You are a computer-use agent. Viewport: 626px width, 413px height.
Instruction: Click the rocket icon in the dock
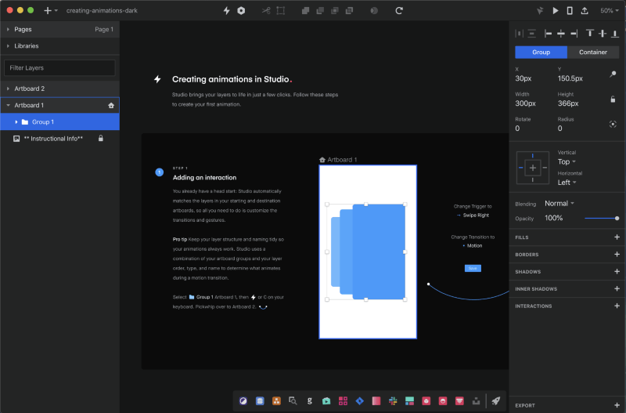[496, 401]
